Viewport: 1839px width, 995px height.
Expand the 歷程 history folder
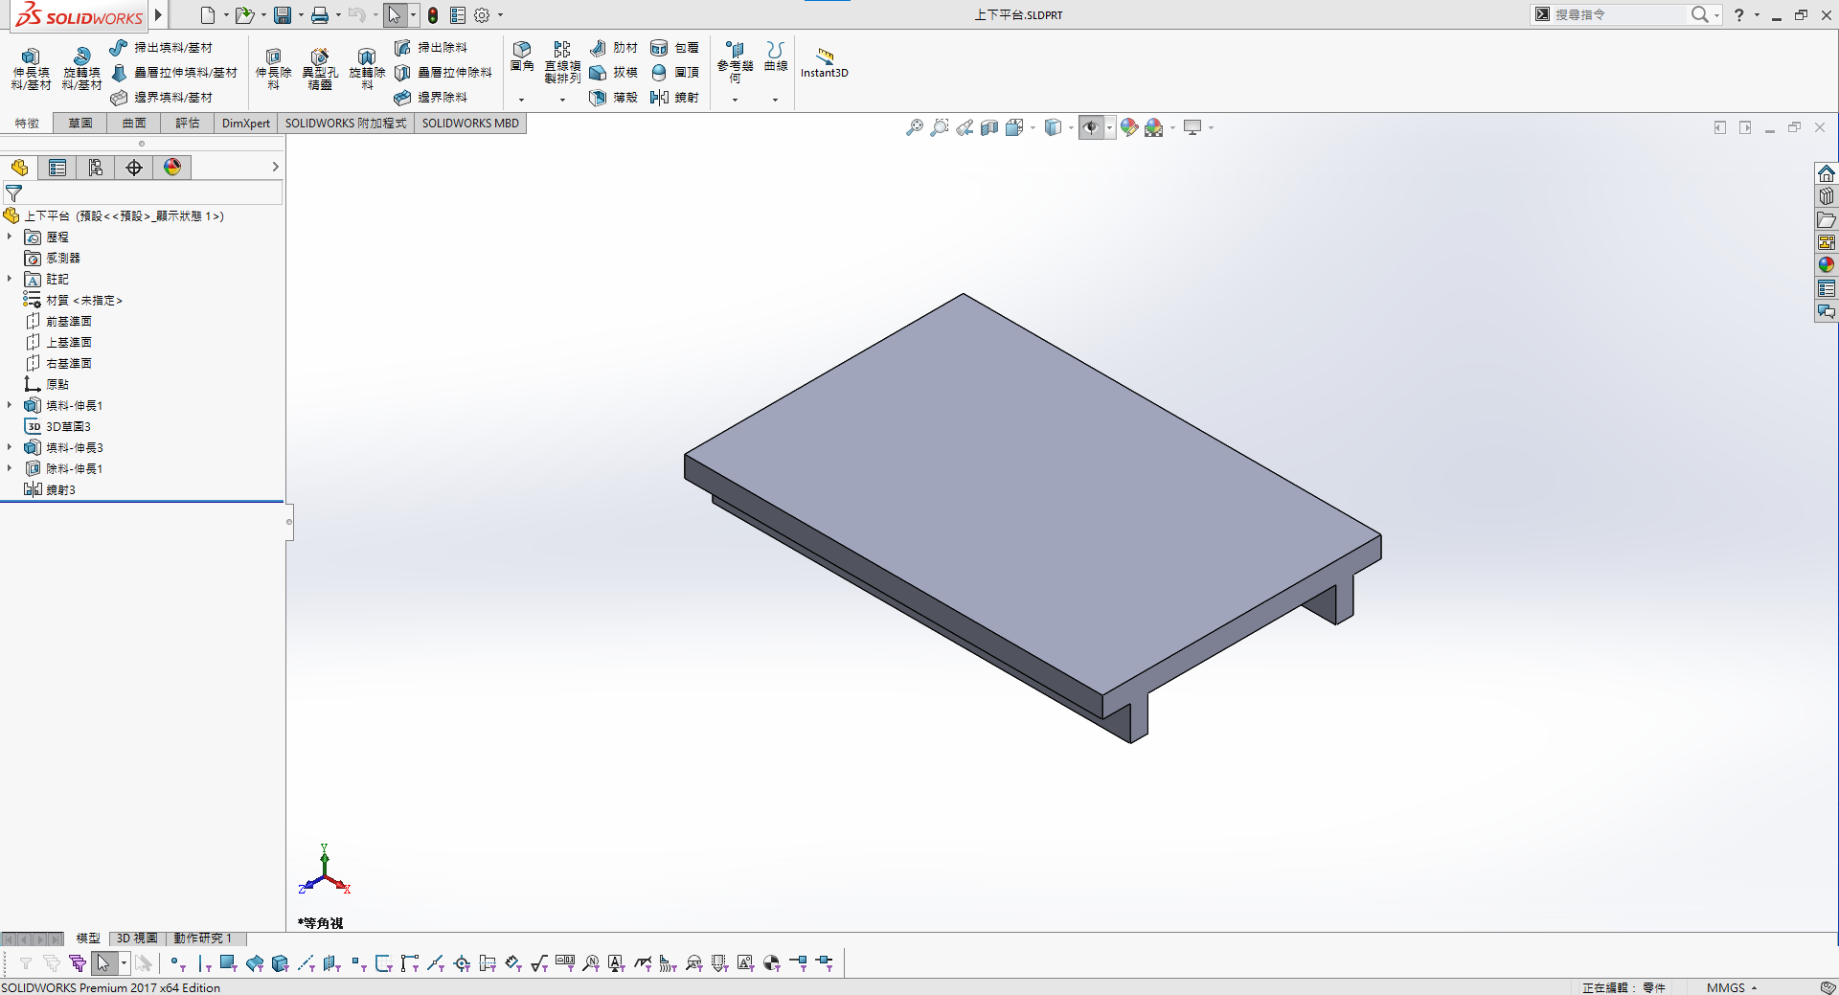pos(10,237)
